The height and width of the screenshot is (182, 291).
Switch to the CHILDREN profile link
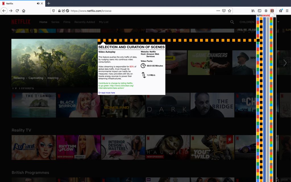(x=247, y=22)
